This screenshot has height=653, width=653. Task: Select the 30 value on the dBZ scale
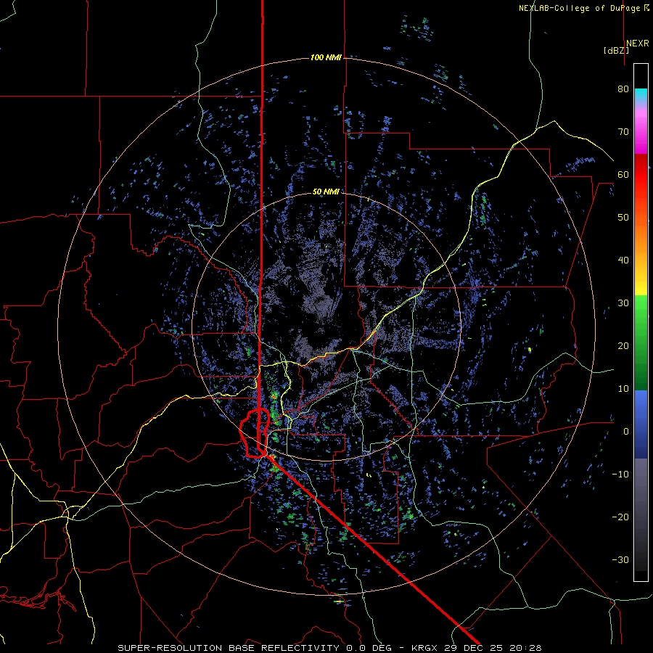point(623,303)
